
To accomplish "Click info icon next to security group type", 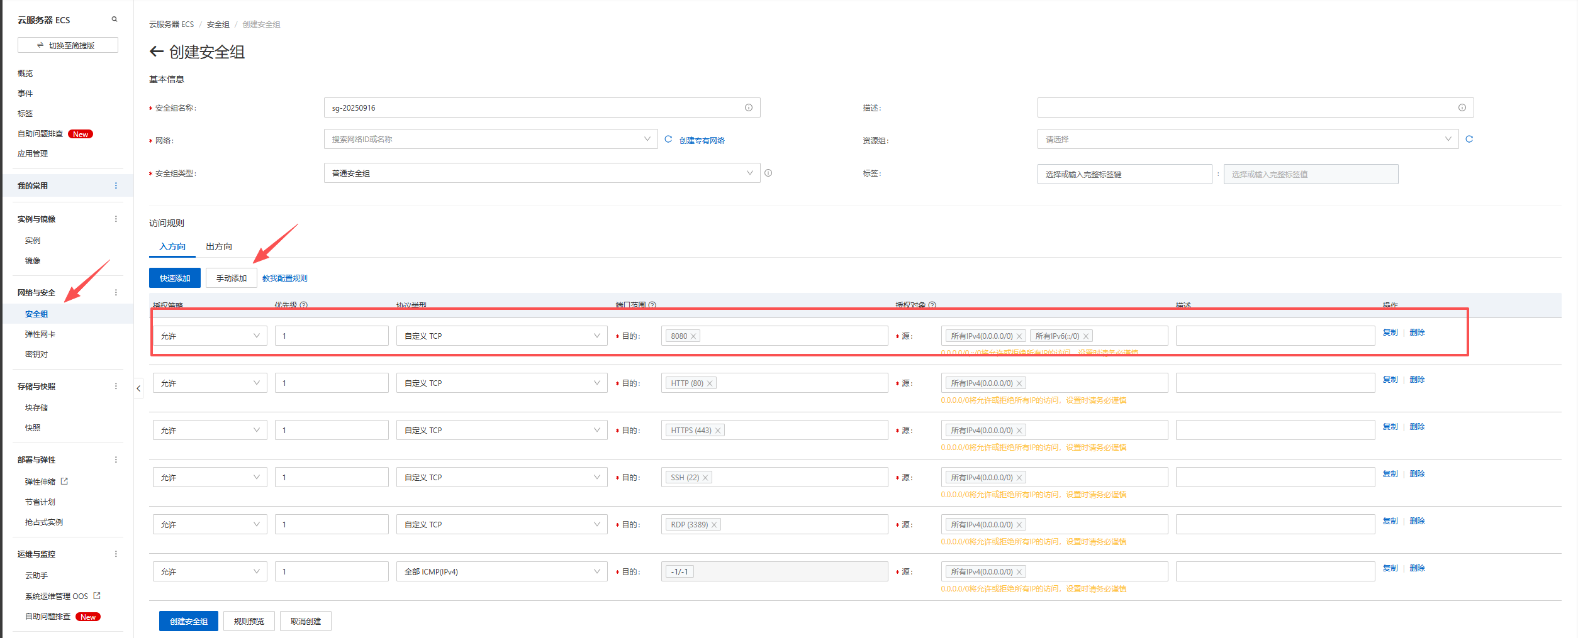I will (768, 173).
